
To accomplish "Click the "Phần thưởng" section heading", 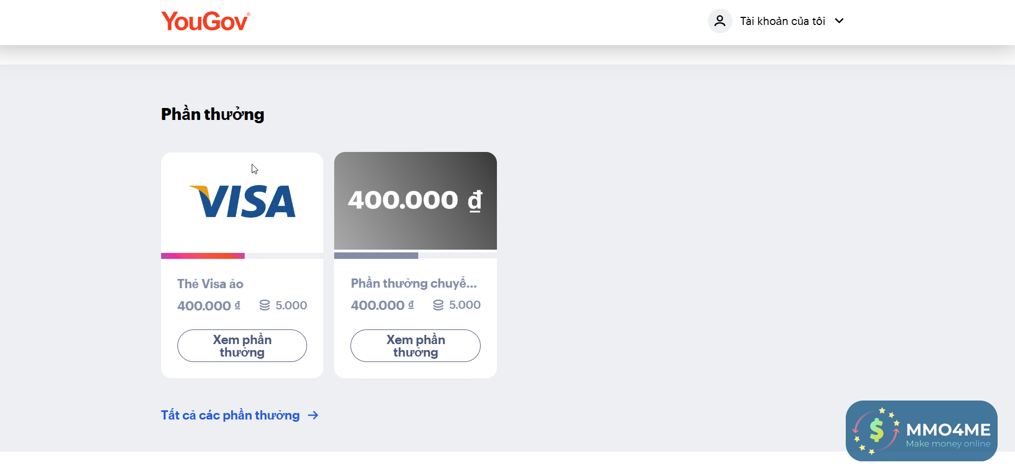I will [213, 114].
